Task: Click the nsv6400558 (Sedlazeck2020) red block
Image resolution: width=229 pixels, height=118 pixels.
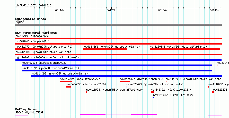Action: [68, 87]
